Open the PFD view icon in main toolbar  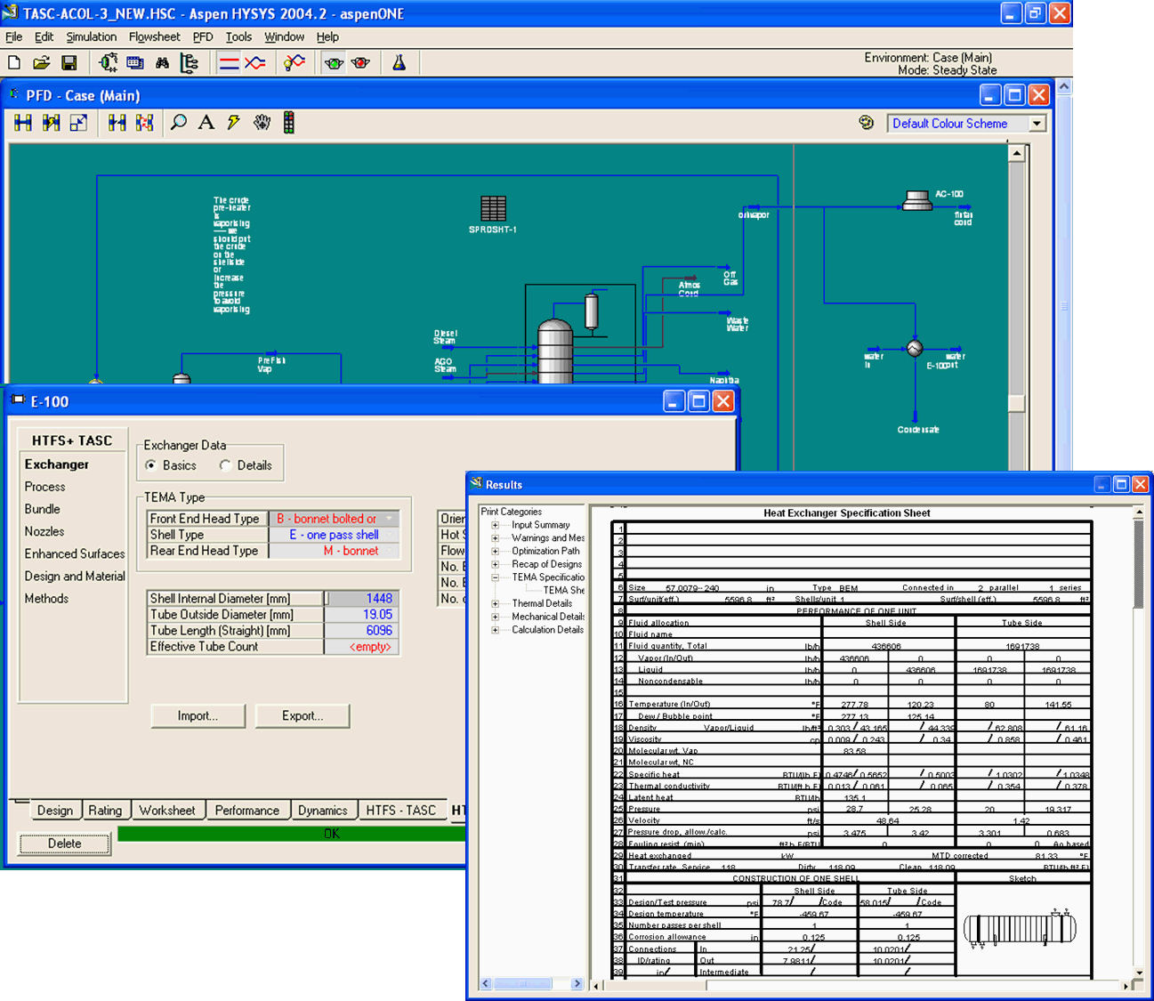(109, 62)
